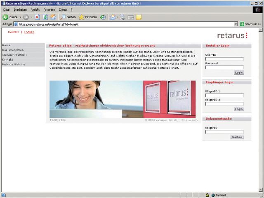Open Suchen search toolbar button
Image resolution: width=264 pixels, height=198 pixels.
[x=68, y=17]
